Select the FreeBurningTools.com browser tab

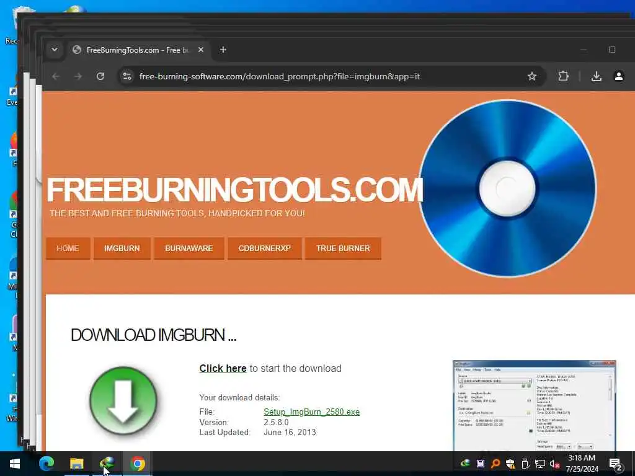tap(138, 50)
